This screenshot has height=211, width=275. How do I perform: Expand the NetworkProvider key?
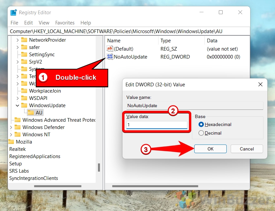(18, 40)
